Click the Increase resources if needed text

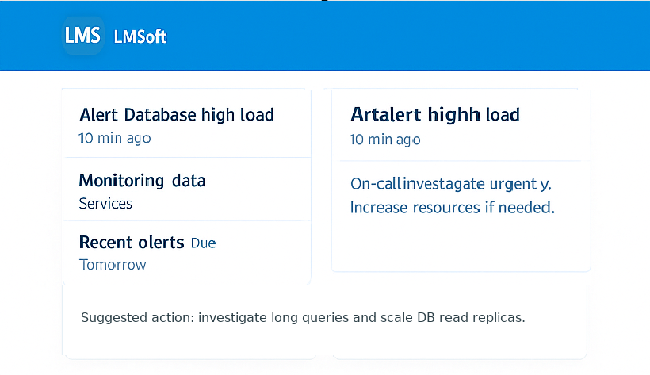click(453, 208)
